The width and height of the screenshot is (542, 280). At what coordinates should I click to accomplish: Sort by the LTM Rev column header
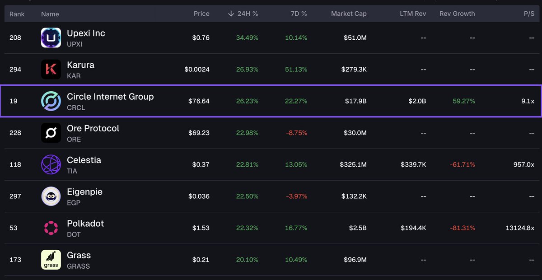[413, 14]
